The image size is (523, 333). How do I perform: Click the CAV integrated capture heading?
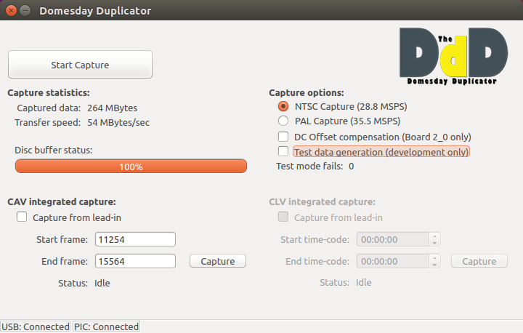point(62,202)
